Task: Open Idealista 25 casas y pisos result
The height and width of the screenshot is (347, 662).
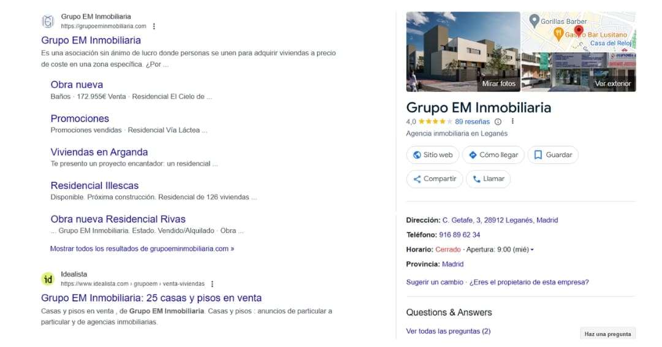Action: (151, 297)
